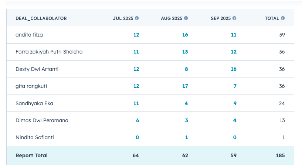Image resolution: width=302 pixels, height=168 pixels.
Task: Select the Report Total row label
Action: point(31,155)
